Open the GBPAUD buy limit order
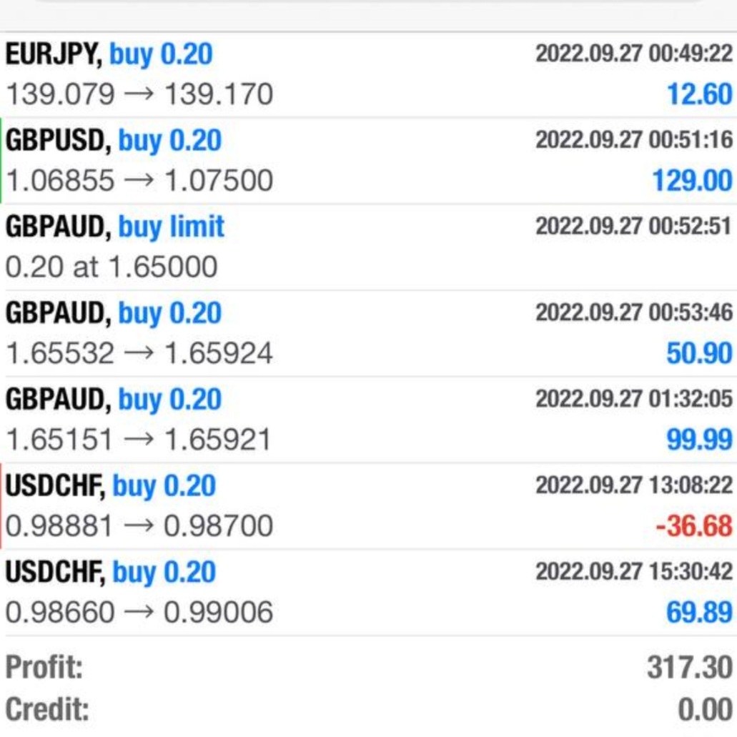This screenshot has height=737, width=737. (x=369, y=247)
